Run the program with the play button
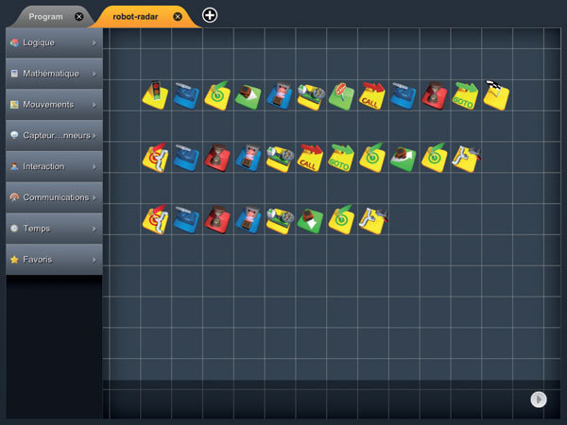 tap(539, 399)
